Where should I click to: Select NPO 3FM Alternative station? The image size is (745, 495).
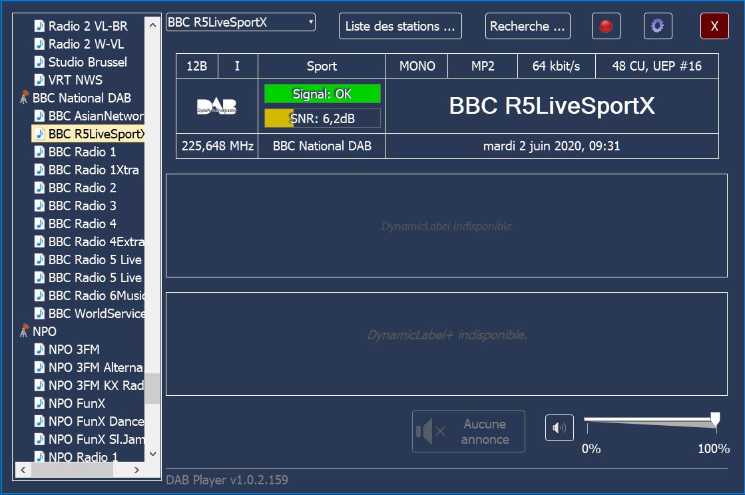pos(95,367)
